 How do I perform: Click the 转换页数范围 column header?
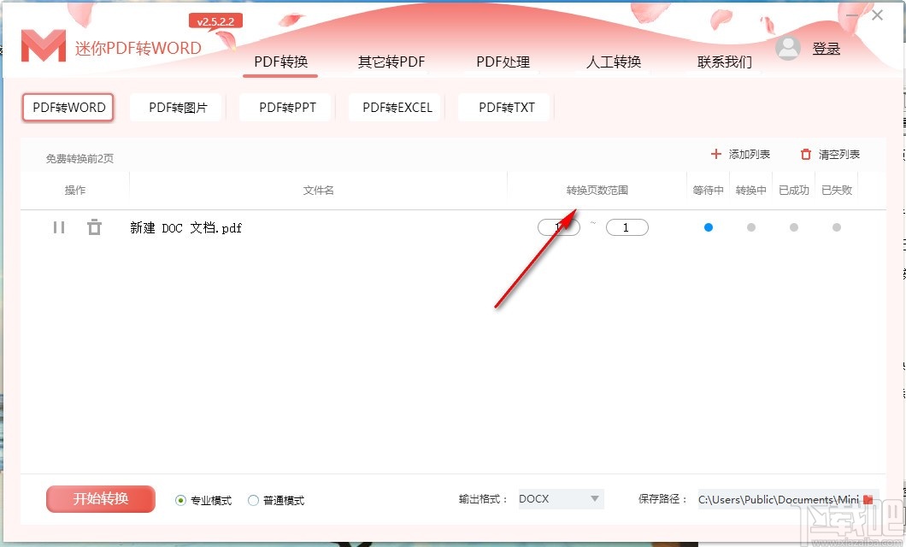pos(597,190)
